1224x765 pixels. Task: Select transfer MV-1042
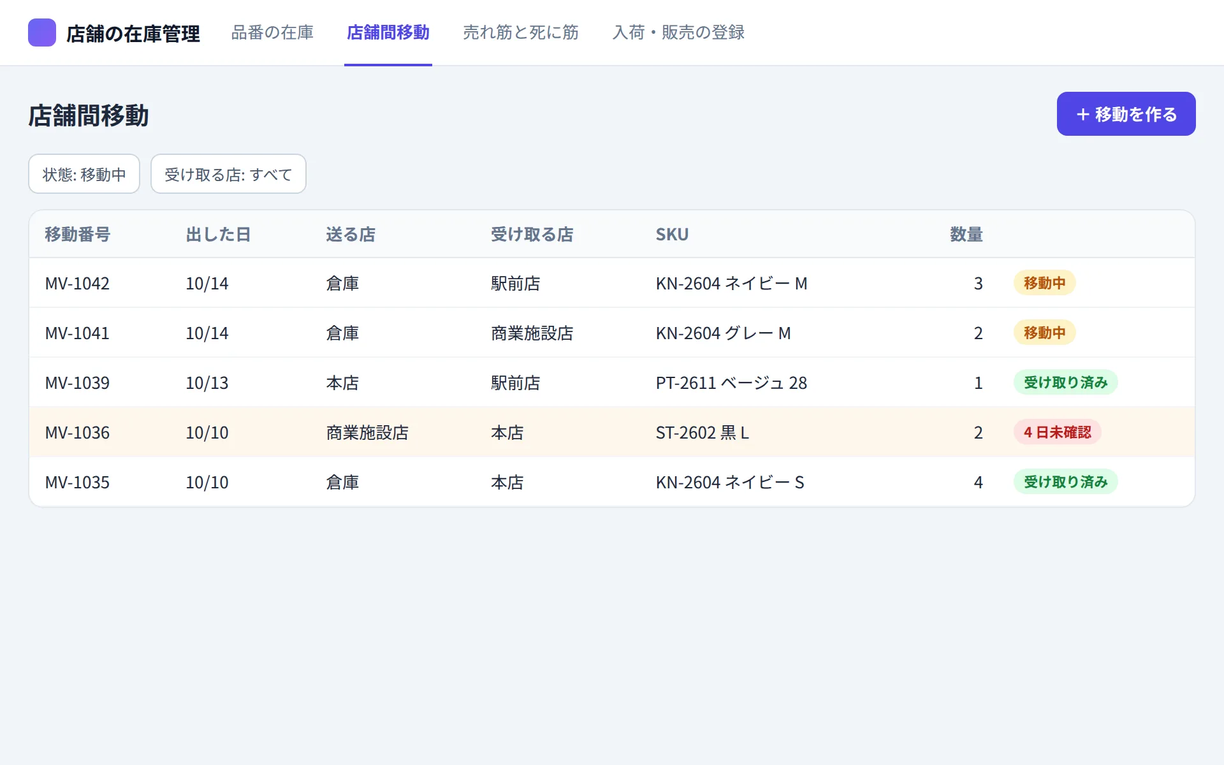point(612,283)
